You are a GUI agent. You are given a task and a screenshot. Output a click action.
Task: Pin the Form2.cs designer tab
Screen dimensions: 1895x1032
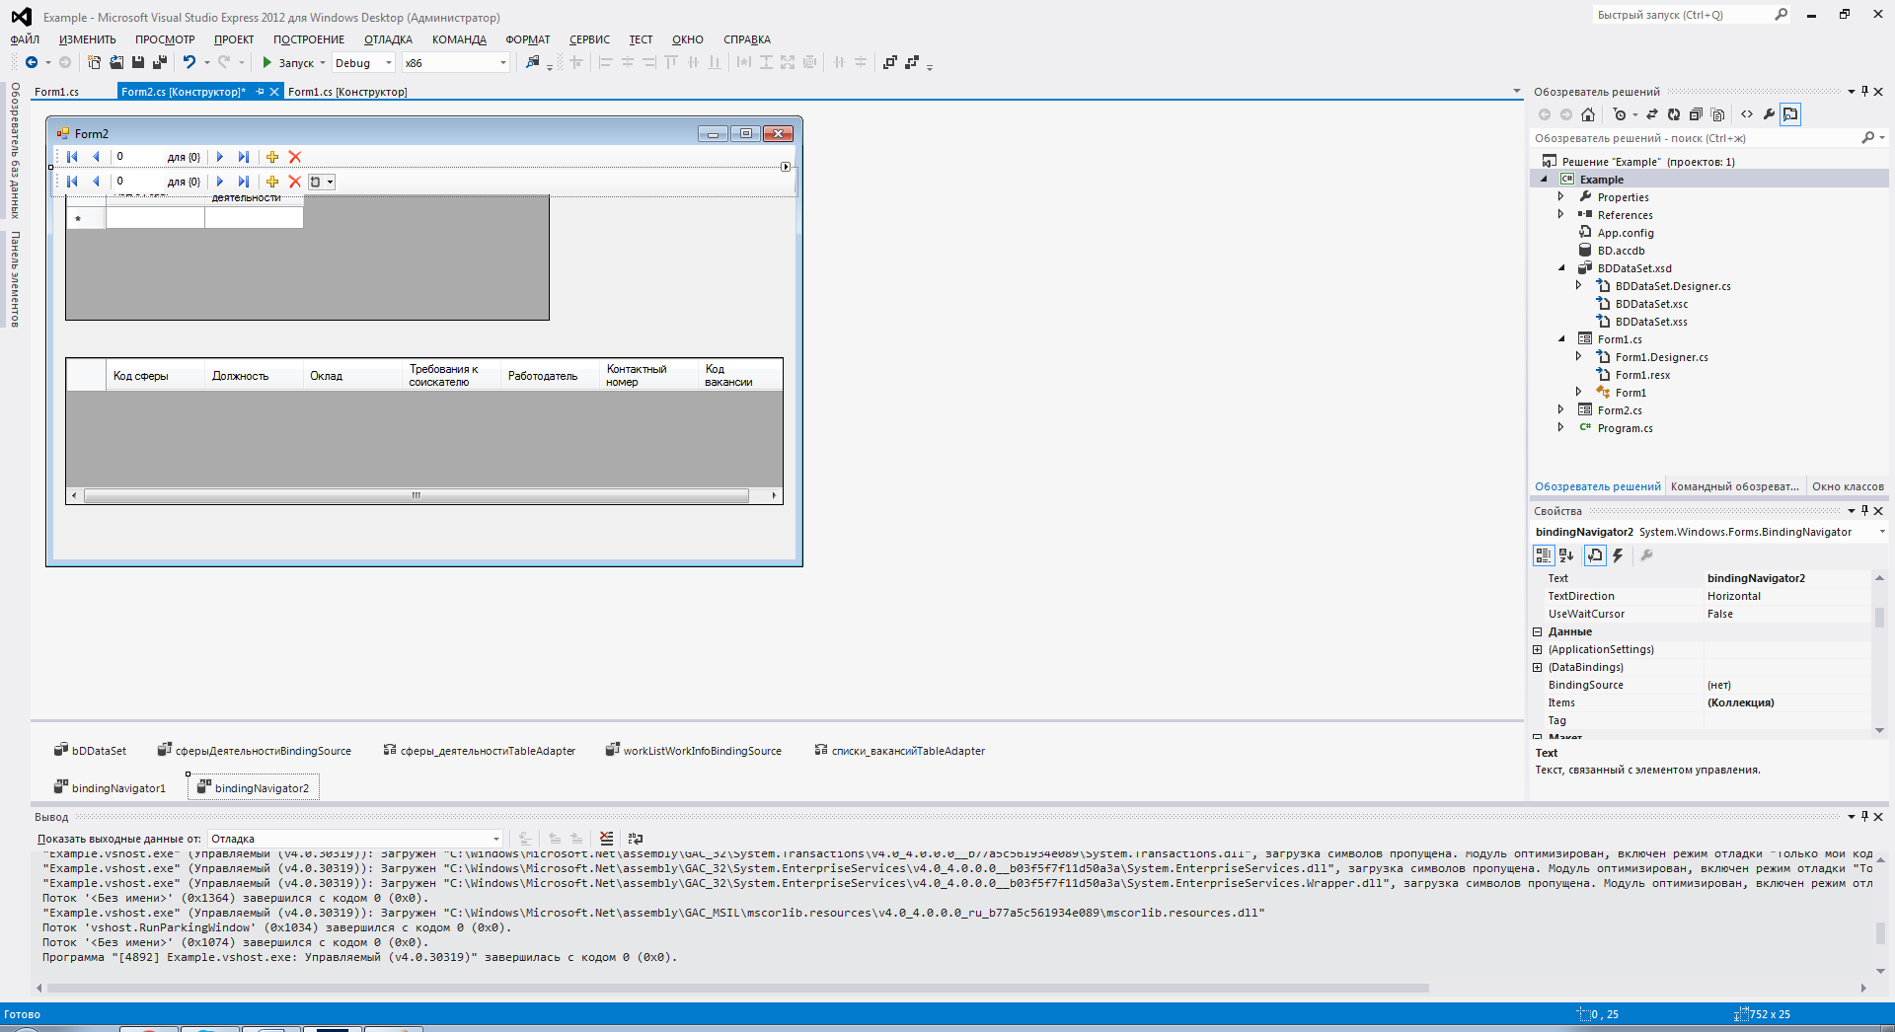click(260, 92)
